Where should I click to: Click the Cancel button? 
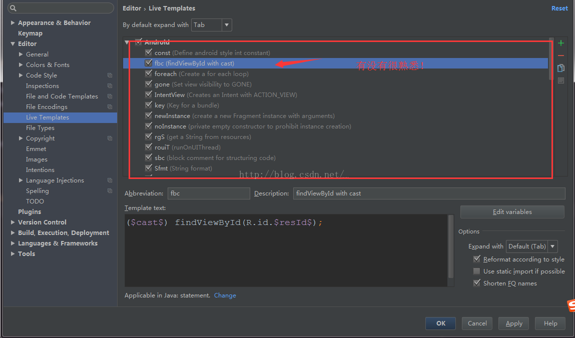477,323
